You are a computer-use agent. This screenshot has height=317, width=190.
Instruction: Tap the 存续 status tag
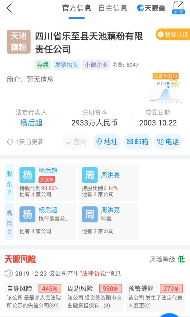pos(43,65)
